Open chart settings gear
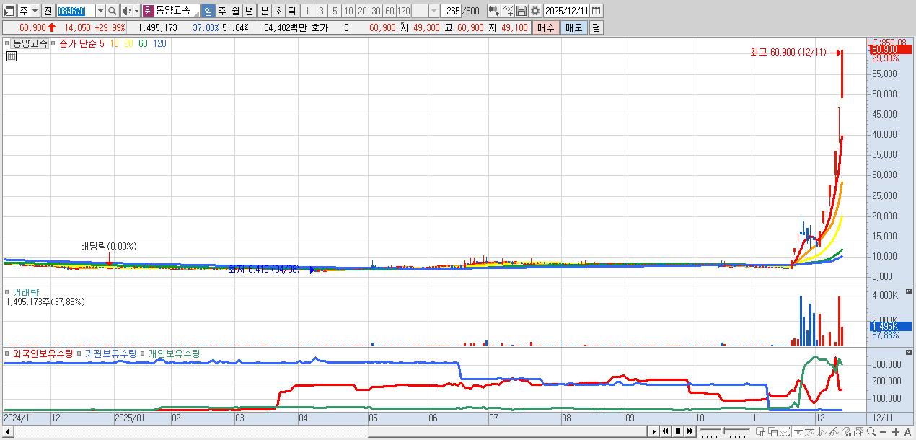Screen dimensions: 916x440 coord(535,11)
